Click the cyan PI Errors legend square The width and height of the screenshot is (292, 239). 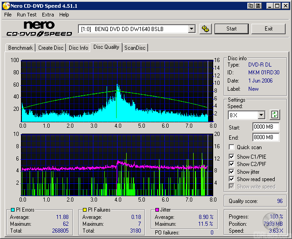pos(12,210)
